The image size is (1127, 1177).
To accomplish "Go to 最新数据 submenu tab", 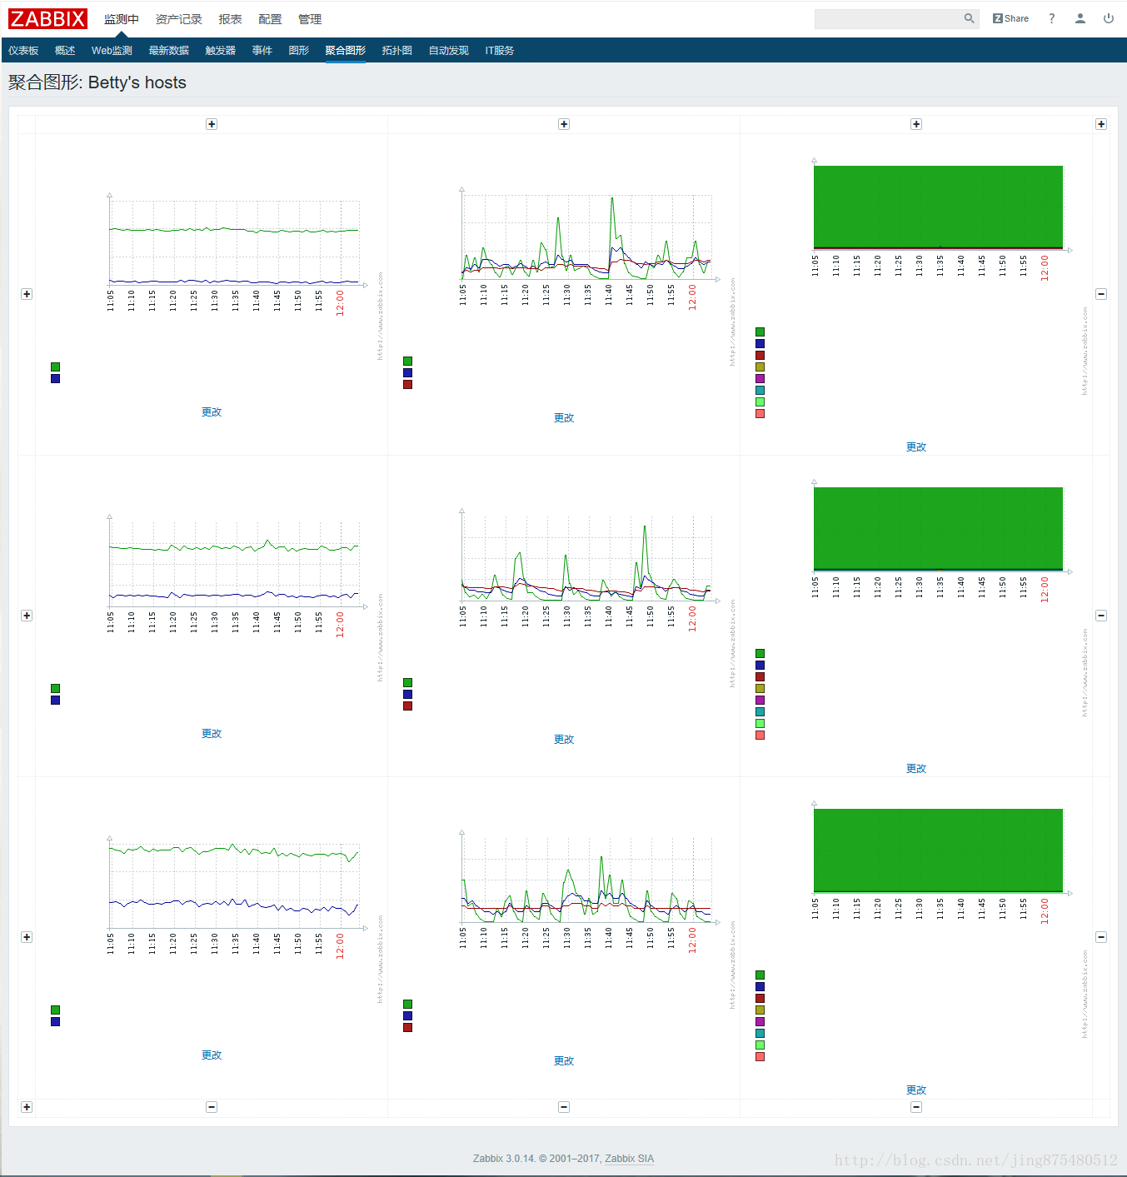I will coord(169,51).
